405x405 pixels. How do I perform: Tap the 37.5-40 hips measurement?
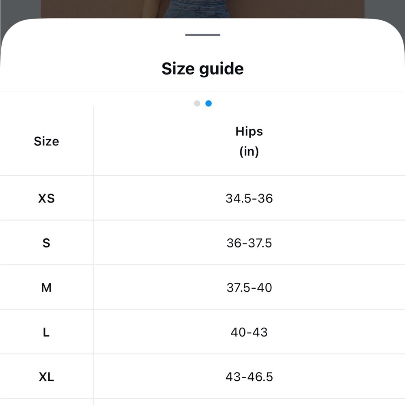(x=249, y=288)
